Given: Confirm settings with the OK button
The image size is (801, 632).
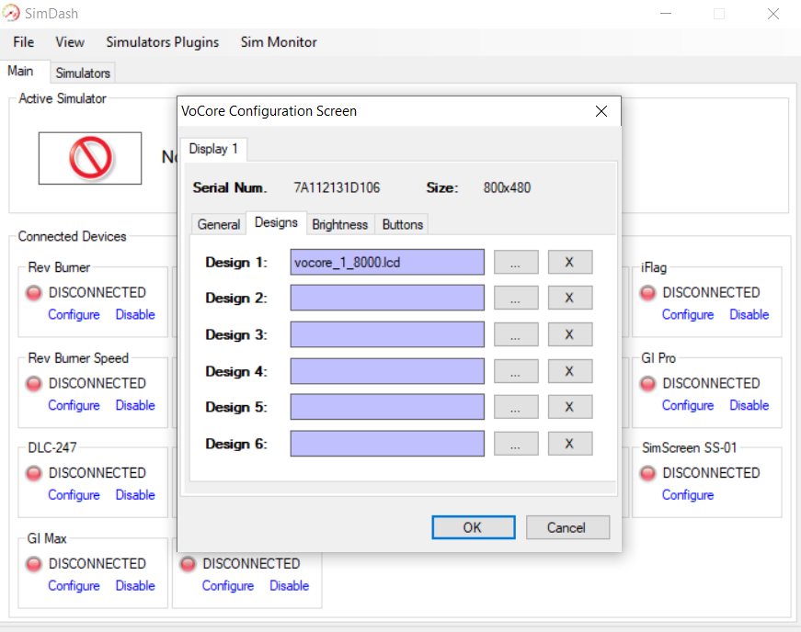Looking at the screenshot, I should click(473, 527).
